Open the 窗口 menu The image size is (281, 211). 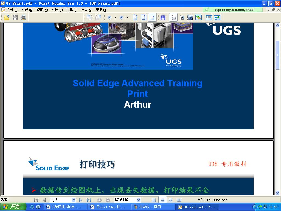(87, 10)
